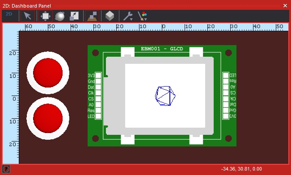Image resolution: width=291 pixels, height=175 pixels.
Task: Open the wrench settings dropdown
Action: tap(128, 16)
